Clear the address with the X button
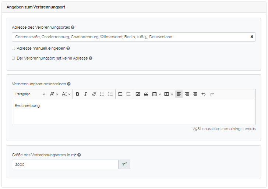The height and width of the screenshot is (189, 268). click(252, 37)
